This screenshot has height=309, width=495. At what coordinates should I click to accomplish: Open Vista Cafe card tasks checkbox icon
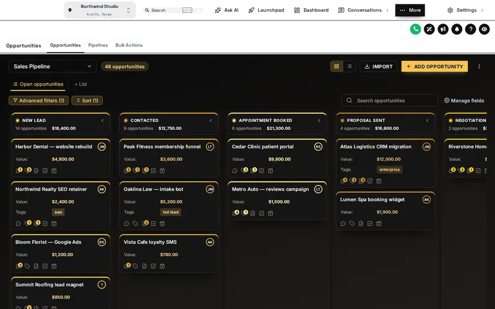tap(153, 266)
